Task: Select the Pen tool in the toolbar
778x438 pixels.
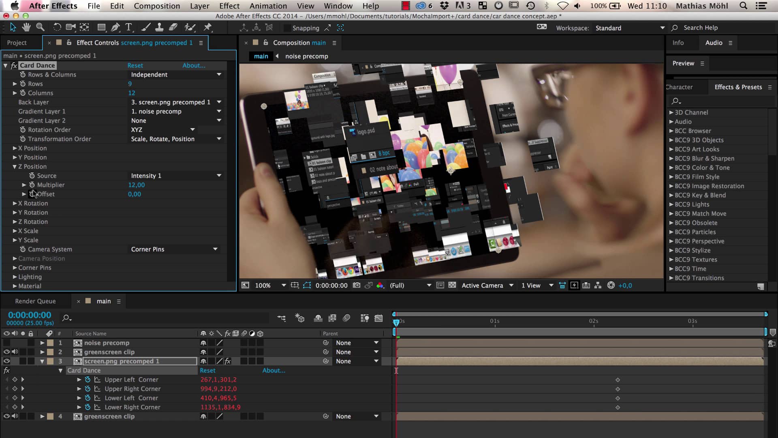Action: (115, 27)
